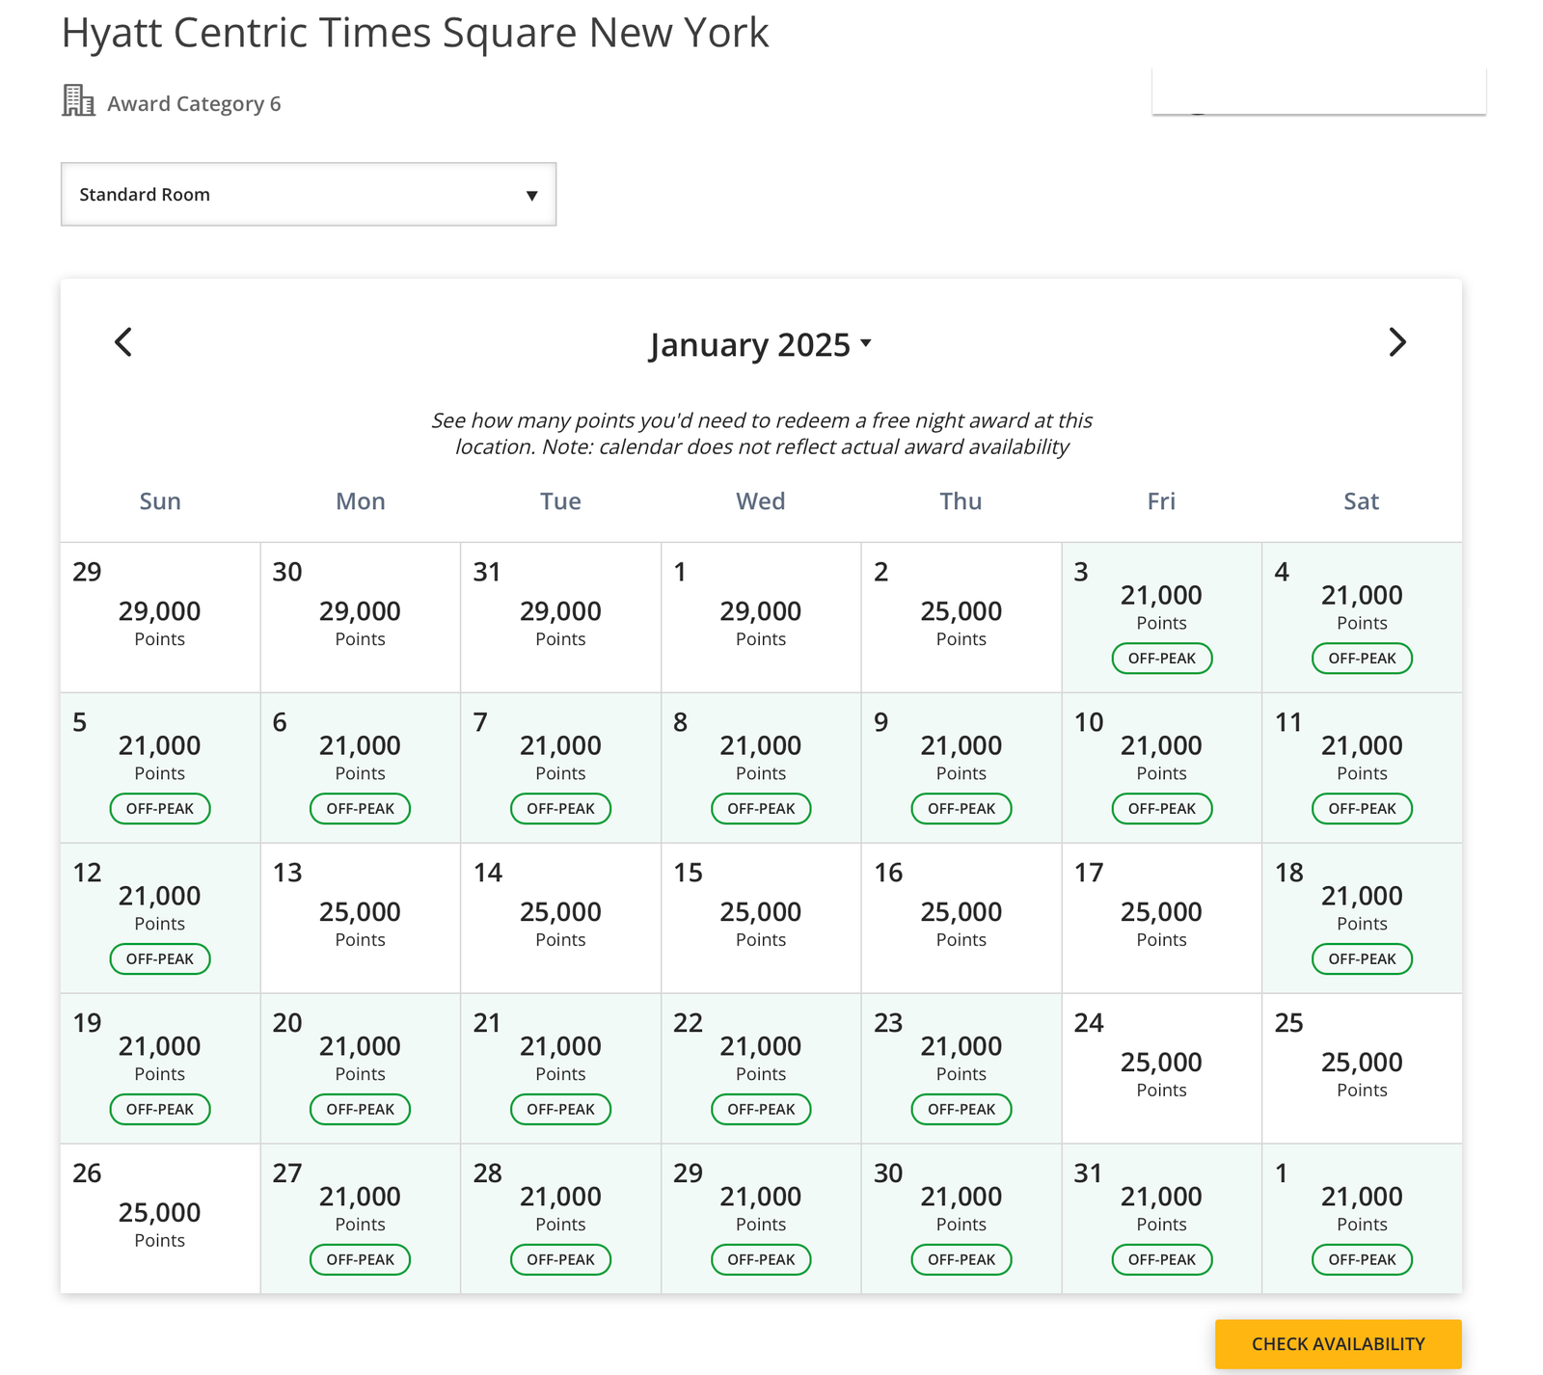This screenshot has width=1543, height=1375.
Task: Advance to next month arrow
Action: pos(1396,342)
